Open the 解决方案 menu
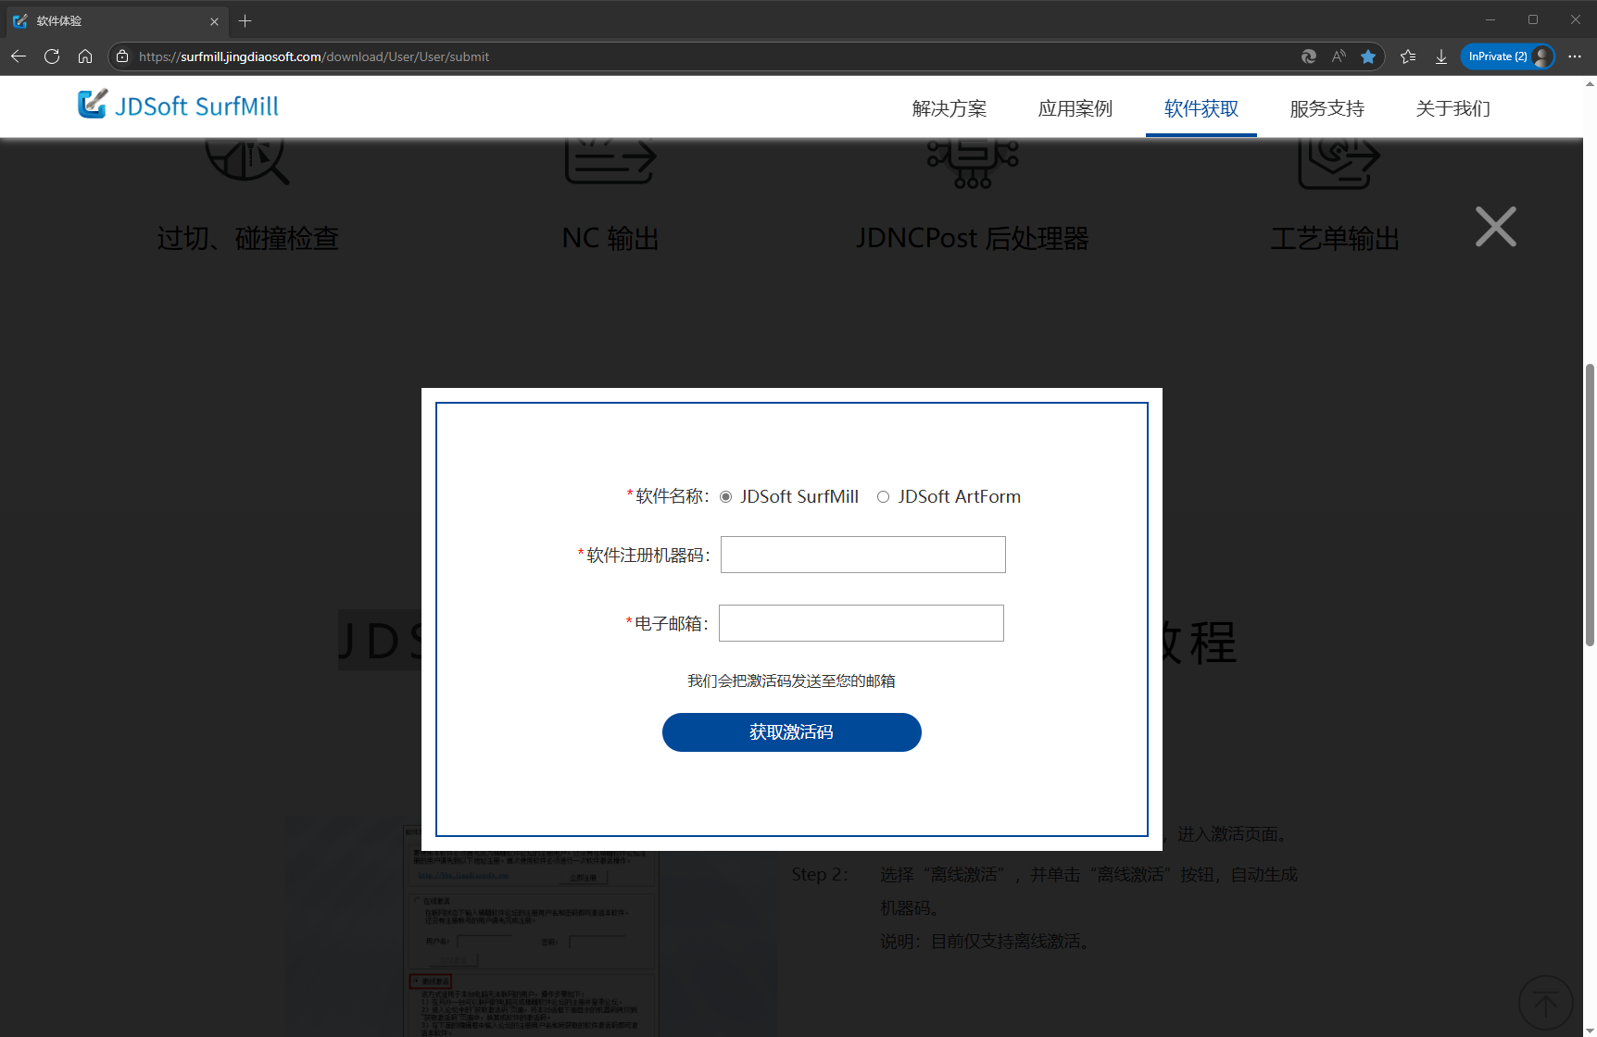The height and width of the screenshot is (1037, 1597). [949, 108]
